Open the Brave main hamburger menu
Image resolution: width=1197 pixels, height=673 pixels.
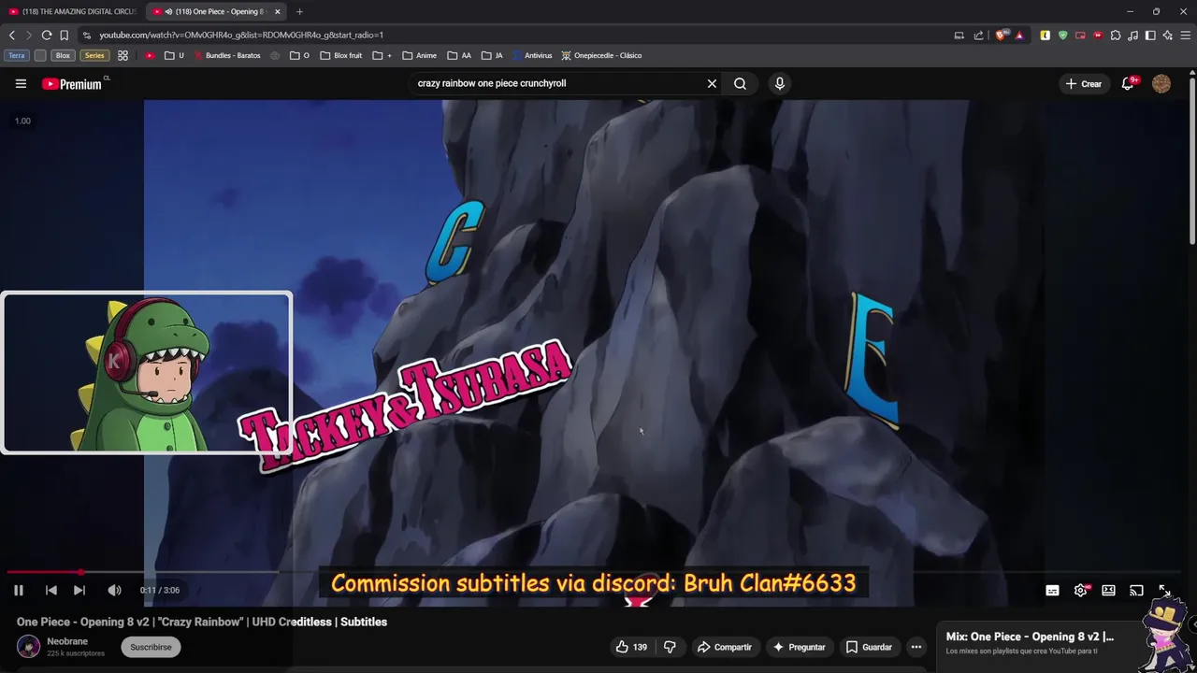coord(1186,35)
